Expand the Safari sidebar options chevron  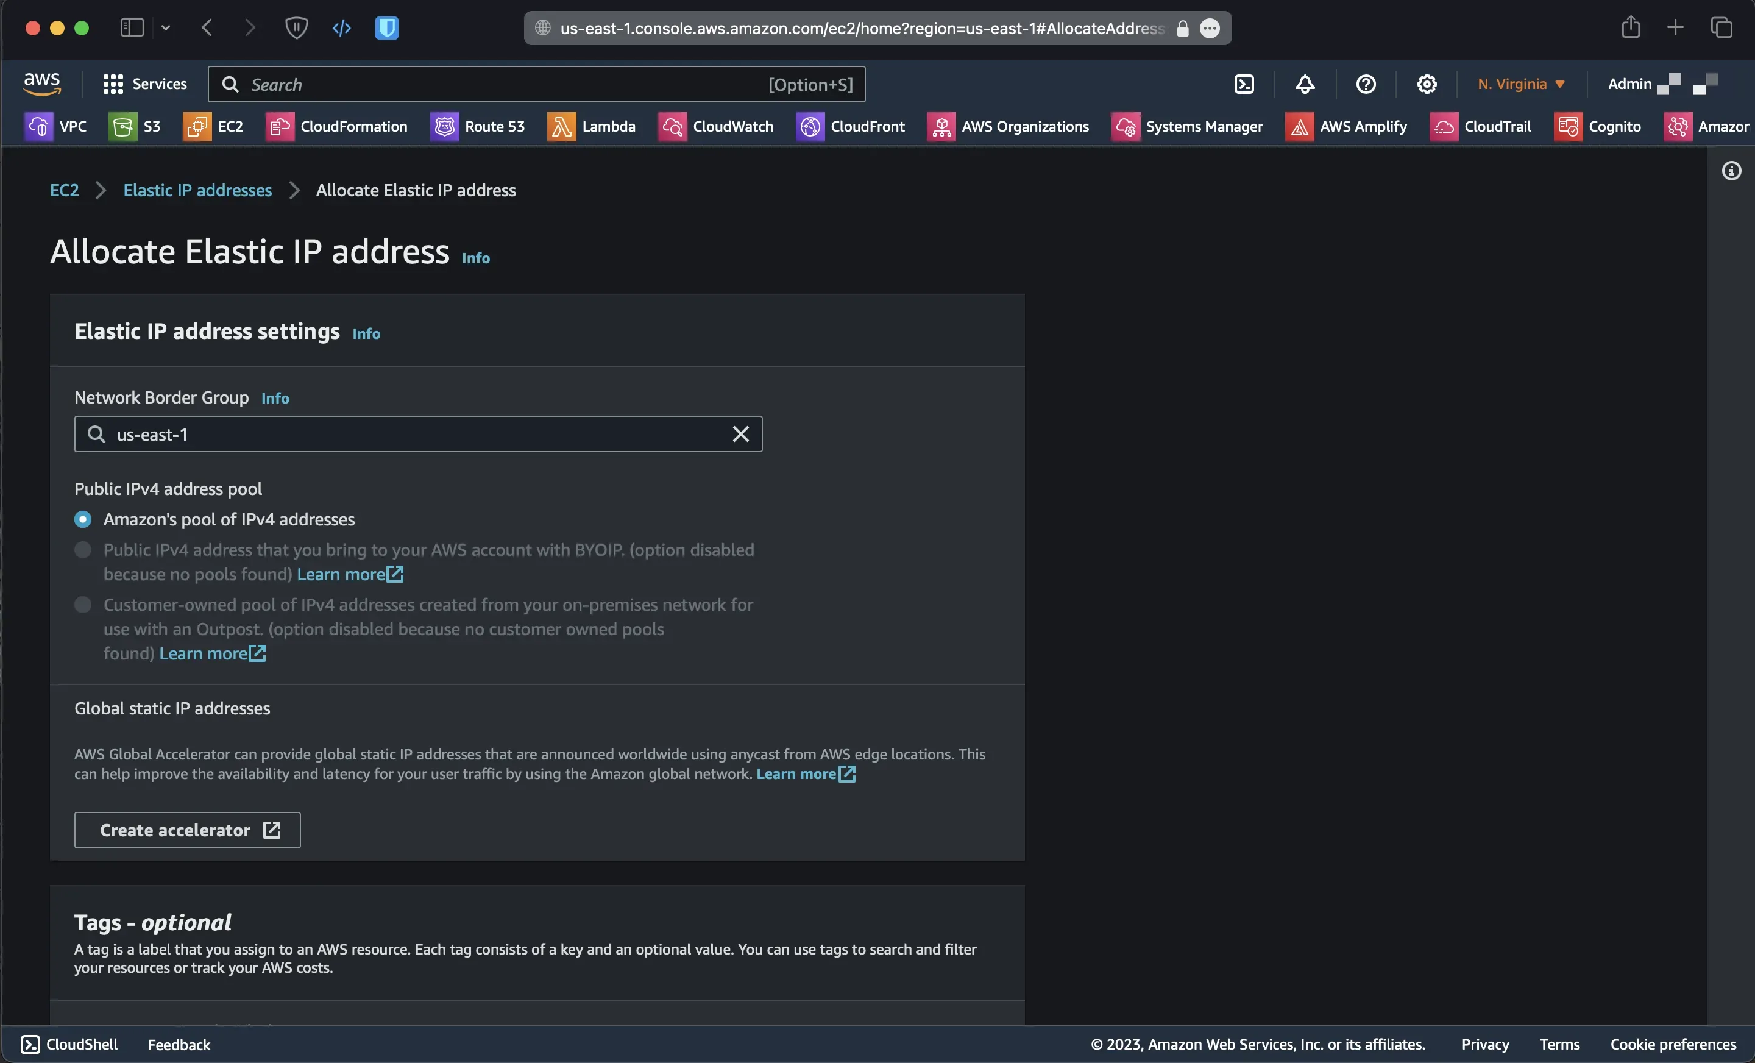pos(165,28)
